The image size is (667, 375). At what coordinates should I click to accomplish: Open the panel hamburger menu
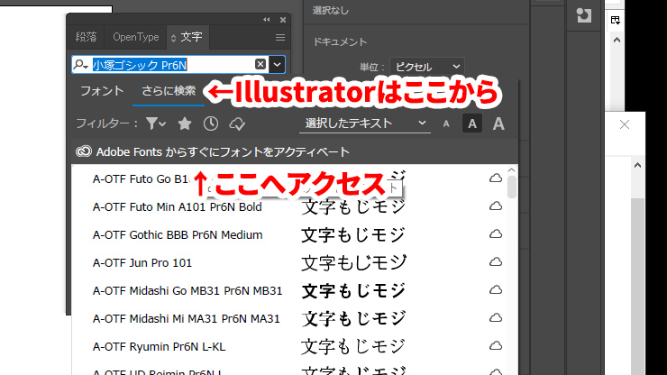click(280, 38)
